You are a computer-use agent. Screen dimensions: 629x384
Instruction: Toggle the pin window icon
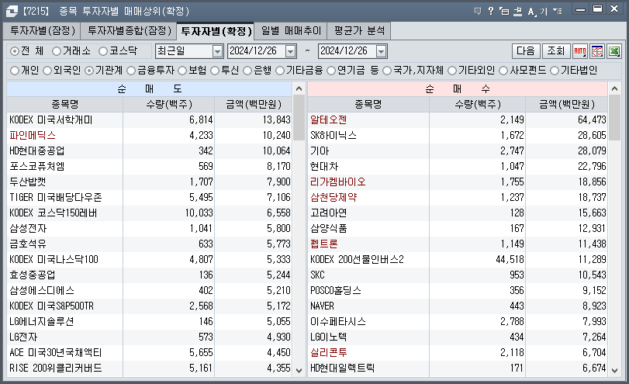pos(518,11)
